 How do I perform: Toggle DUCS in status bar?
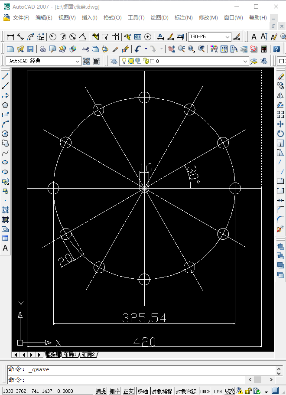click(205, 391)
